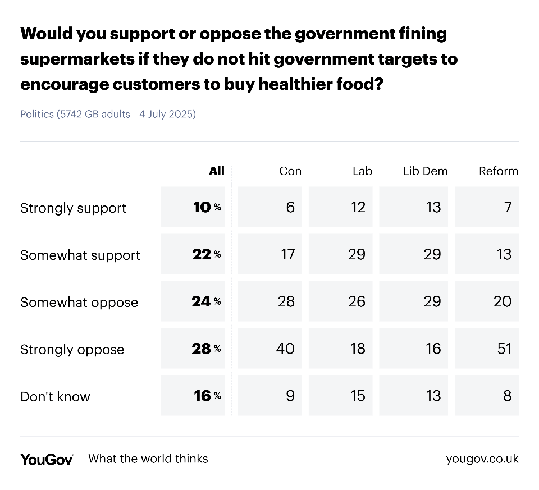Screen dimensions: 539x490
Task: Click the Lib Dem column header
Action: 425,171
